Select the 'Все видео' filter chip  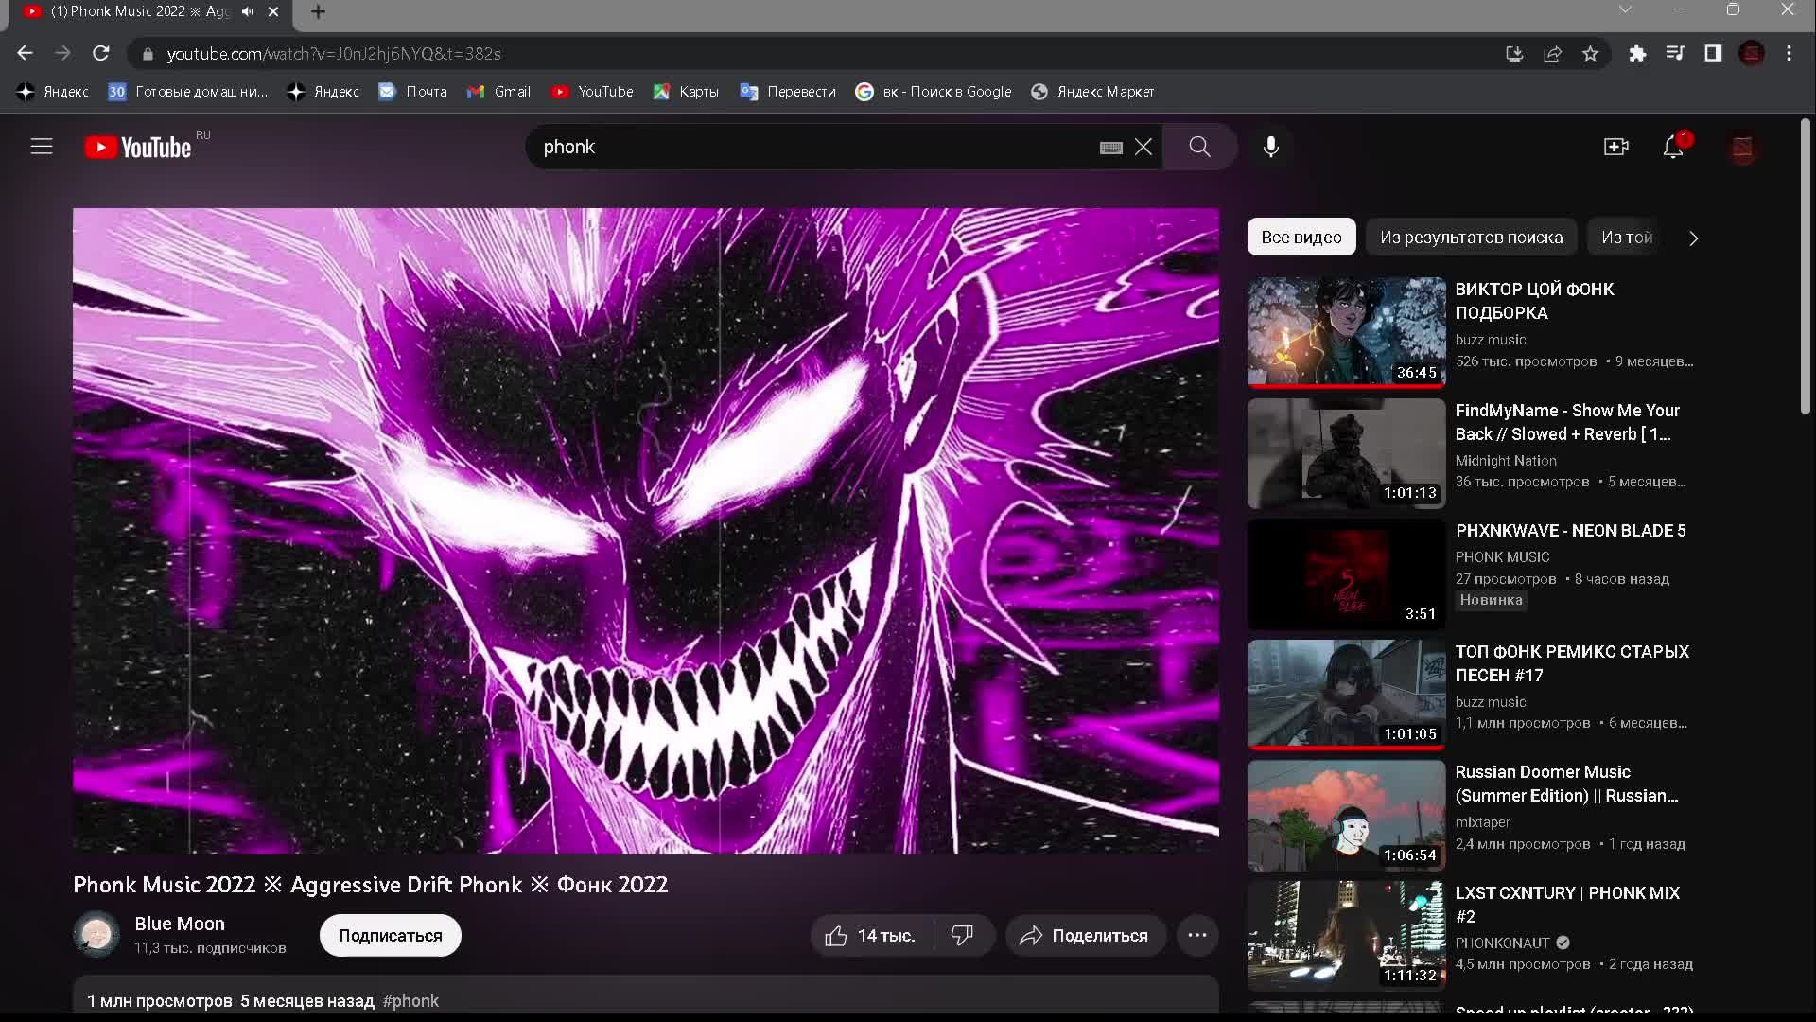pyautogui.click(x=1301, y=238)
